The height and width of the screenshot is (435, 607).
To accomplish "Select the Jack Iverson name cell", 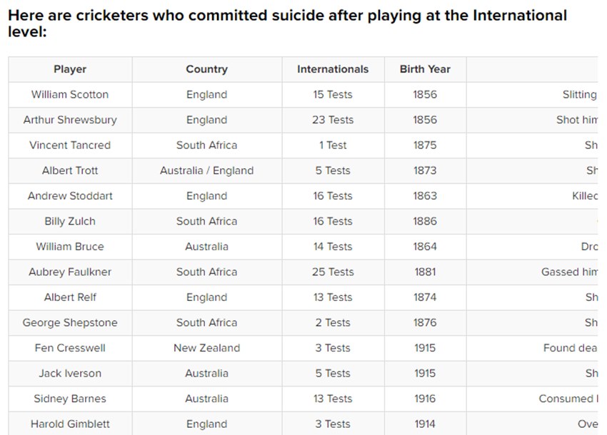I will 70,373.
